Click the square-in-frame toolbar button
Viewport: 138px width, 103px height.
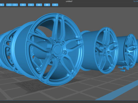(47, 5)
